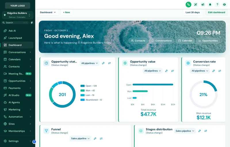Image resolution: width=230 pixels, height=147 pixels.
Task: Open AI Studio in the sidebar
Action: [18, 95]
